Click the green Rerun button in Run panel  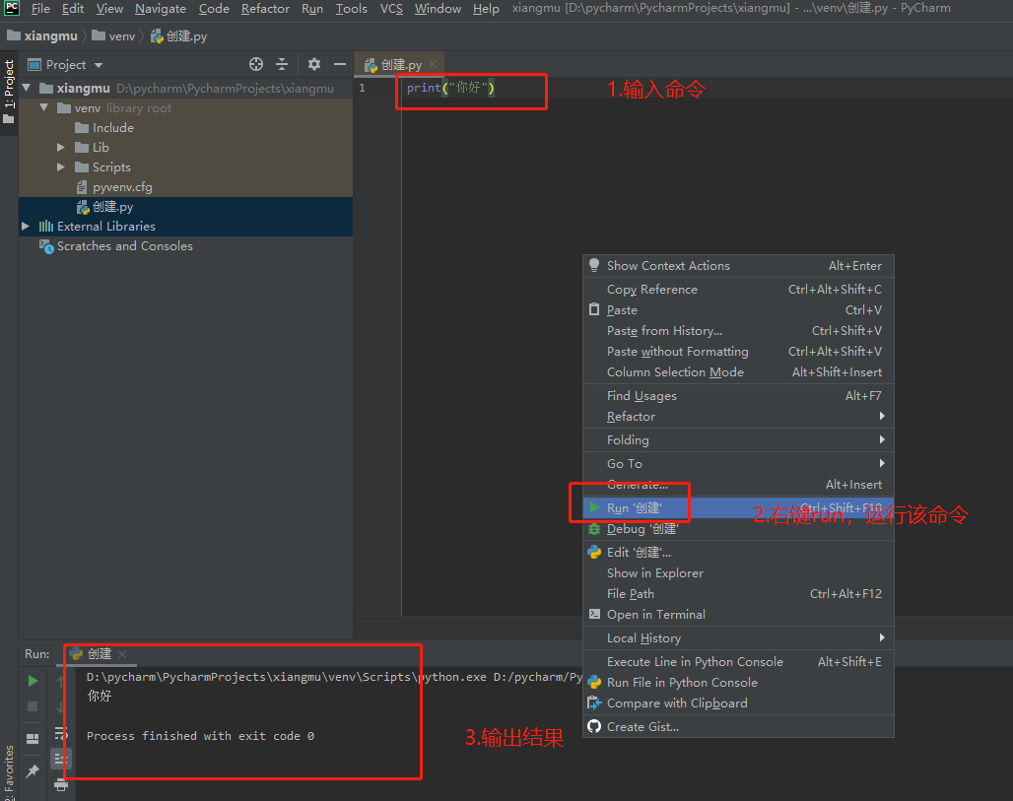[x=33, y=681]
